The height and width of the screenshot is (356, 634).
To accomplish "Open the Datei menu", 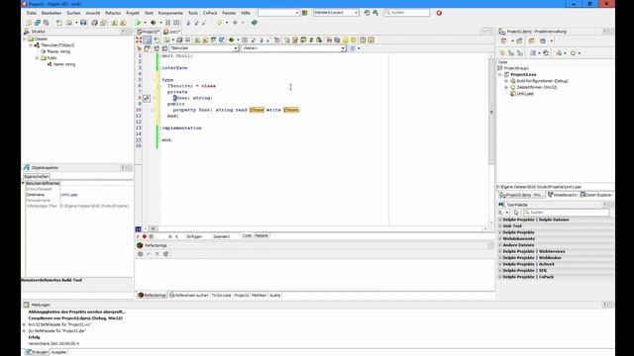I will coord(31,13).
